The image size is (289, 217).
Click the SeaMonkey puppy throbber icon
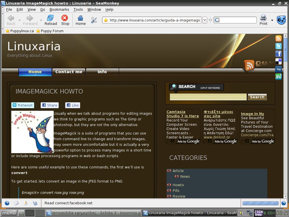[x=281, y=20]
